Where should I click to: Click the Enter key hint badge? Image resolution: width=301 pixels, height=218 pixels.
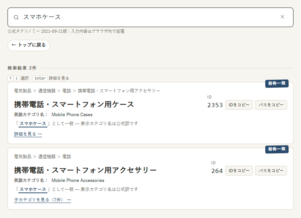[x=40, y=78]
